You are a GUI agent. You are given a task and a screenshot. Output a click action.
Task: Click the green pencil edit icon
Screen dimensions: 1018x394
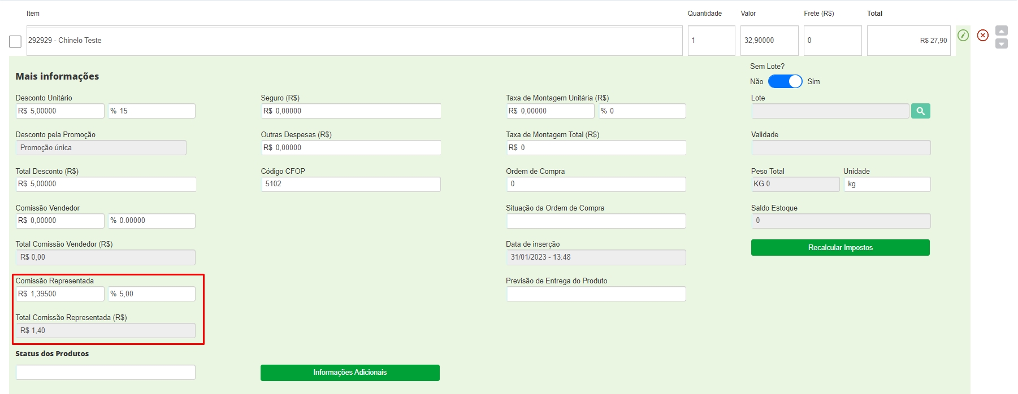pos(963,36)
